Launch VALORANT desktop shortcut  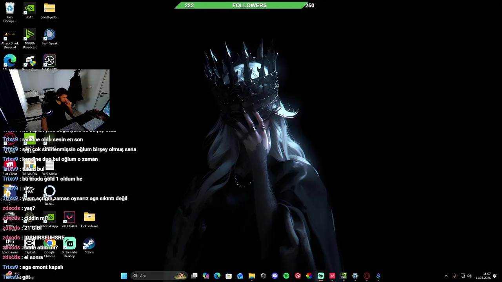click(x=69, y=220)
